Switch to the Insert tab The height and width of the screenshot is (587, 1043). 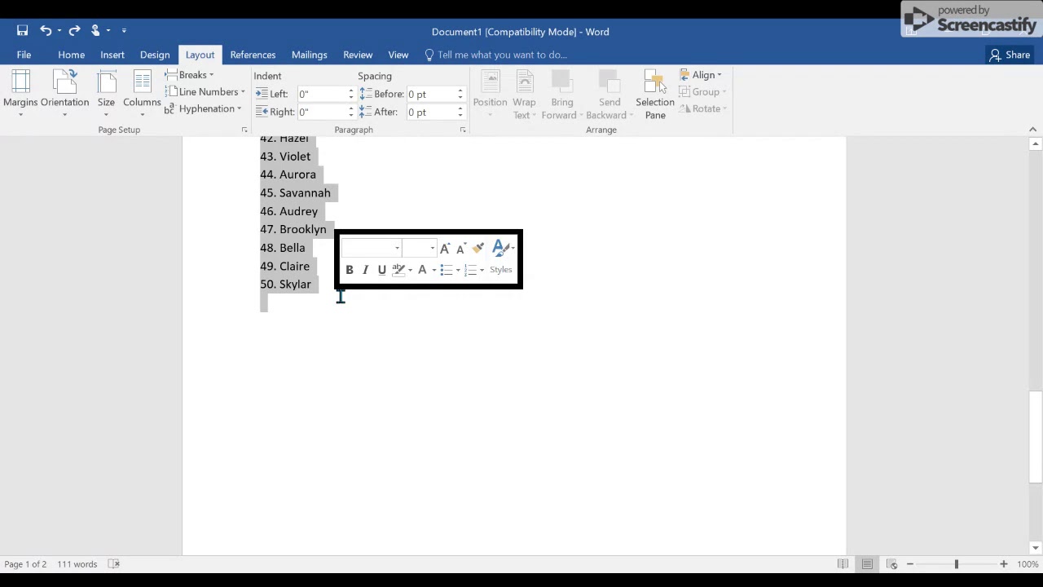coord(112,55)
